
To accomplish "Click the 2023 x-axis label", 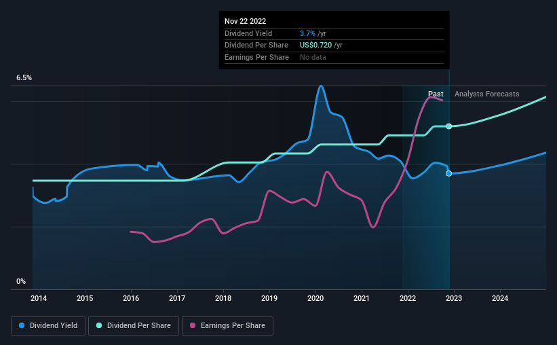I will pos(454,298).
